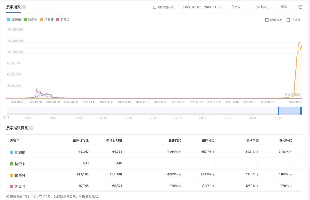
Task: Click 2019 label on the timeline navigator
Action: click(203, 118)
